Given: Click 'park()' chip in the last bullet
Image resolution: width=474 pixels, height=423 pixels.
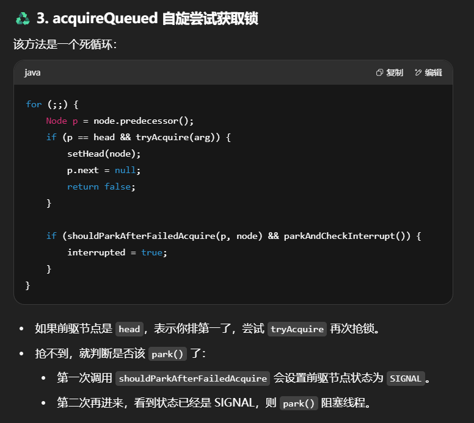Looking at the screenshot, I should coord(299,403).
